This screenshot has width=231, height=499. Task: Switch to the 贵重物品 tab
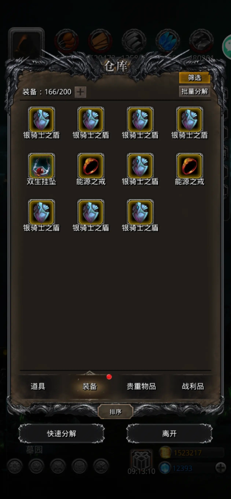[x=141, y=386]
